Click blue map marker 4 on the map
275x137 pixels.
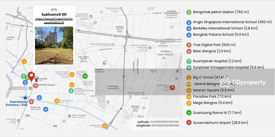pos(46,109)
